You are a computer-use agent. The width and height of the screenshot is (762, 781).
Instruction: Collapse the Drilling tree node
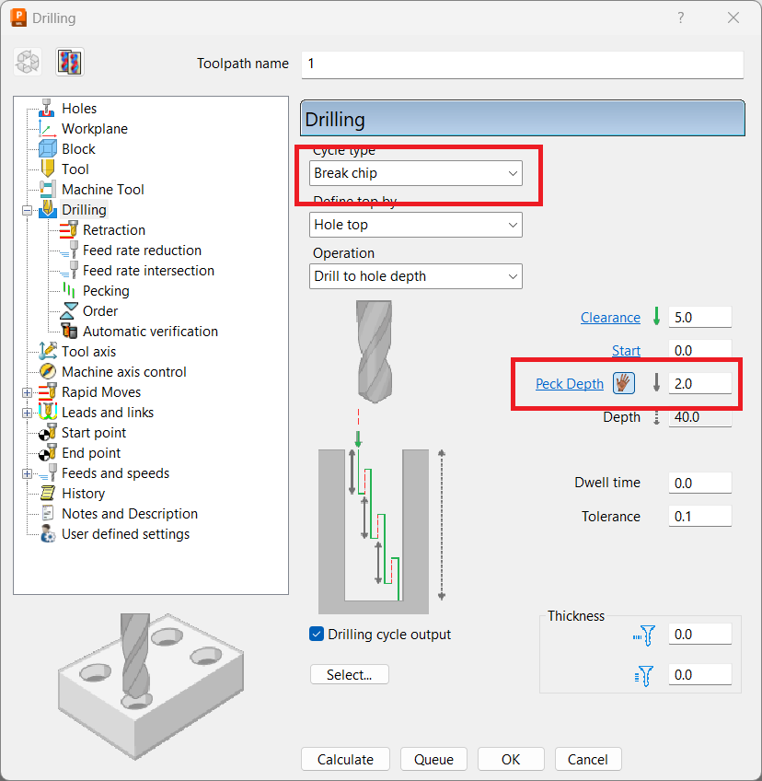coord(27,209)
